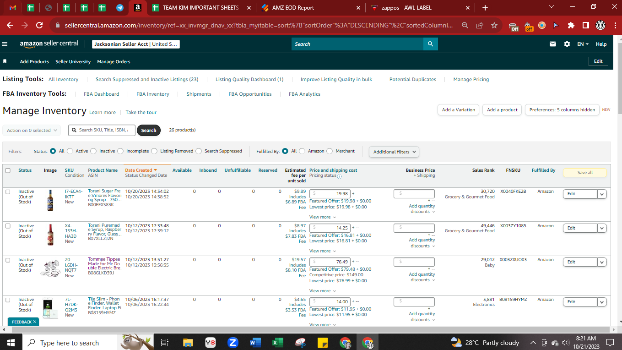The height and width of the screenshot is (350, 622).
Task: Open the EN language dropdown
Action: (x=583, y=44)
